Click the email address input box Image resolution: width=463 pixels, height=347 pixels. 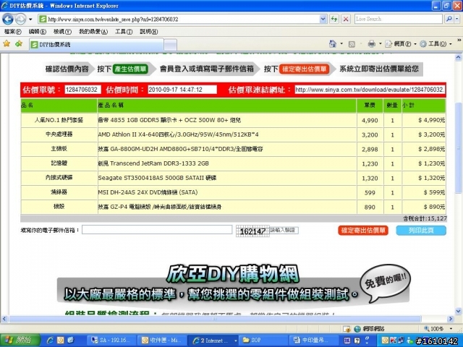(157, 230)
